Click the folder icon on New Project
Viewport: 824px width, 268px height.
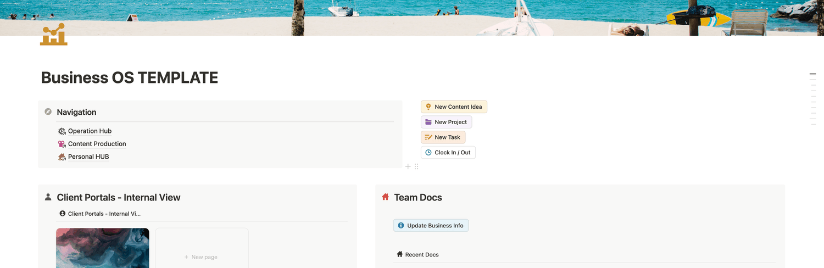point(428,122)
